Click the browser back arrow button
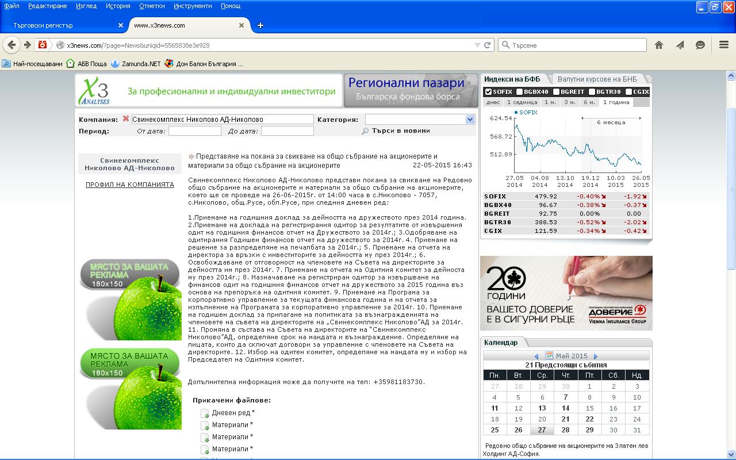 pos(11,45)
